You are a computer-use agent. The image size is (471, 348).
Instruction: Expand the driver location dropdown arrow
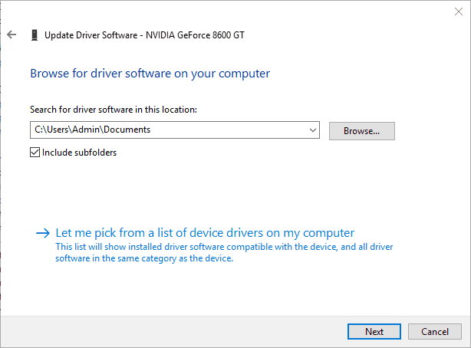tap(313, 130)
